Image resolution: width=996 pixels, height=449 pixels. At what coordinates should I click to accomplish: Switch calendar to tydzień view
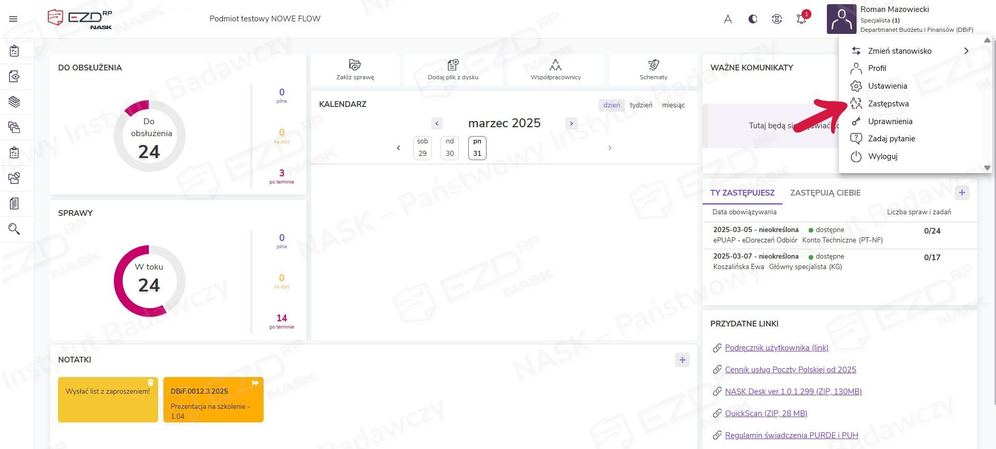click(641, 105)
